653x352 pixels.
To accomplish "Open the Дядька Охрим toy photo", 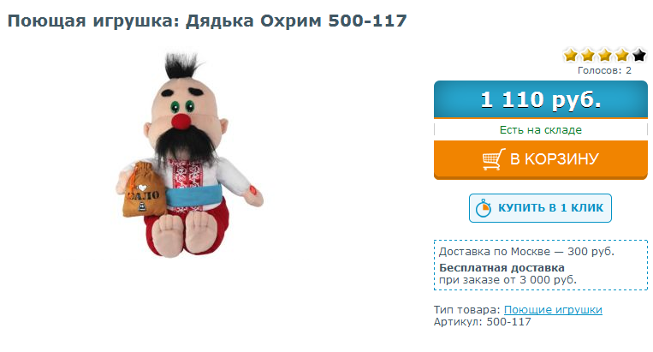I will click(189, 155).
